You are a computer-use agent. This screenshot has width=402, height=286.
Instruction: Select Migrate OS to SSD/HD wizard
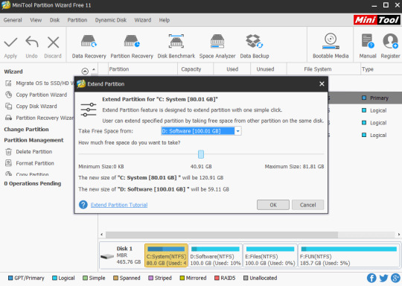tap(39, 83)
